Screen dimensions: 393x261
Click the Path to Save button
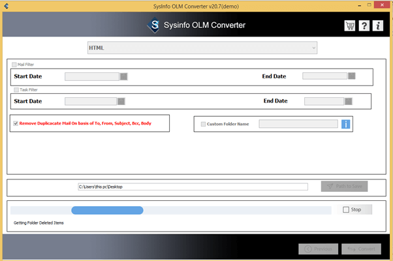click(344, 187)
